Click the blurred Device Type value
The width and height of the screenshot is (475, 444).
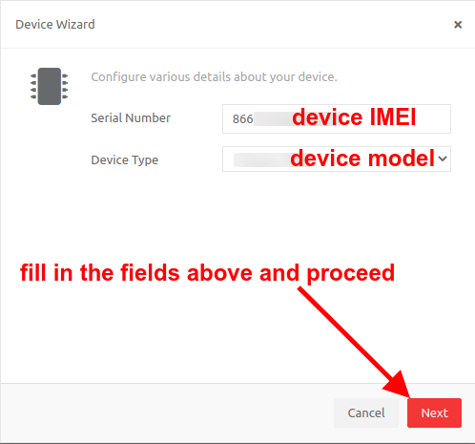261,159
